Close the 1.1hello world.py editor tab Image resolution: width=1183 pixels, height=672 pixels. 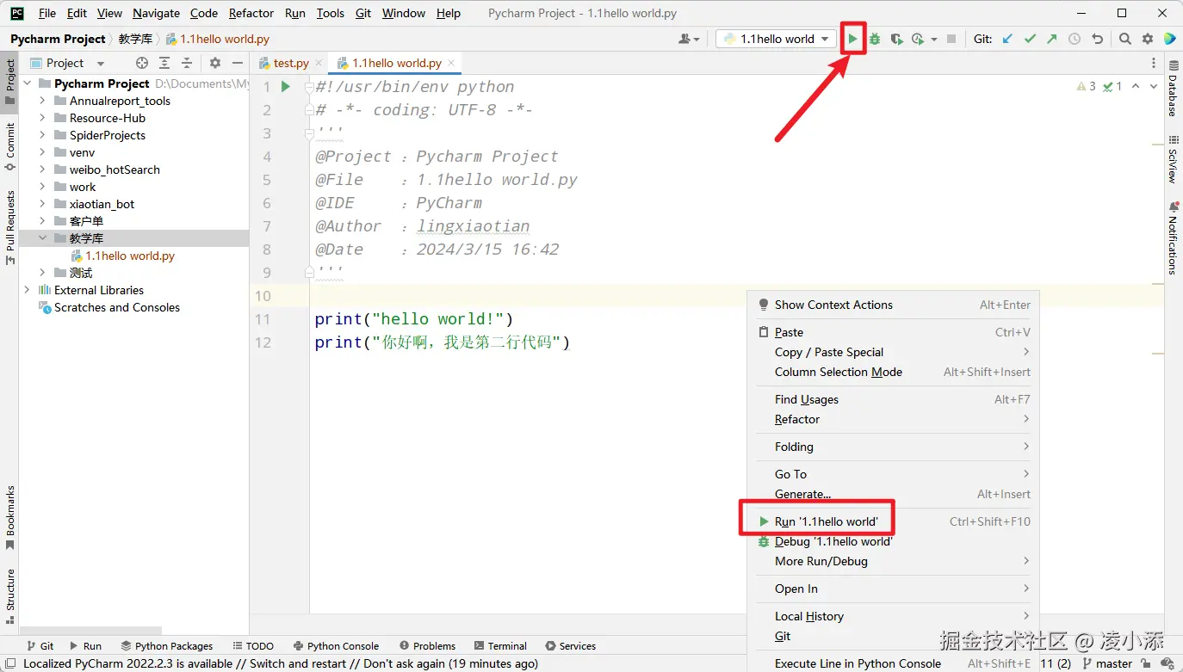[x=451, y=63]
